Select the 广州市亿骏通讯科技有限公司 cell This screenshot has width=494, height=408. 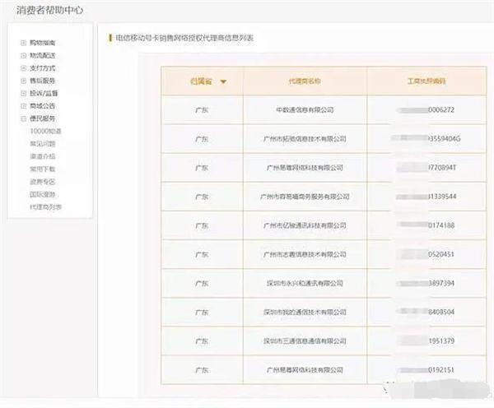(x=305, y=225)
